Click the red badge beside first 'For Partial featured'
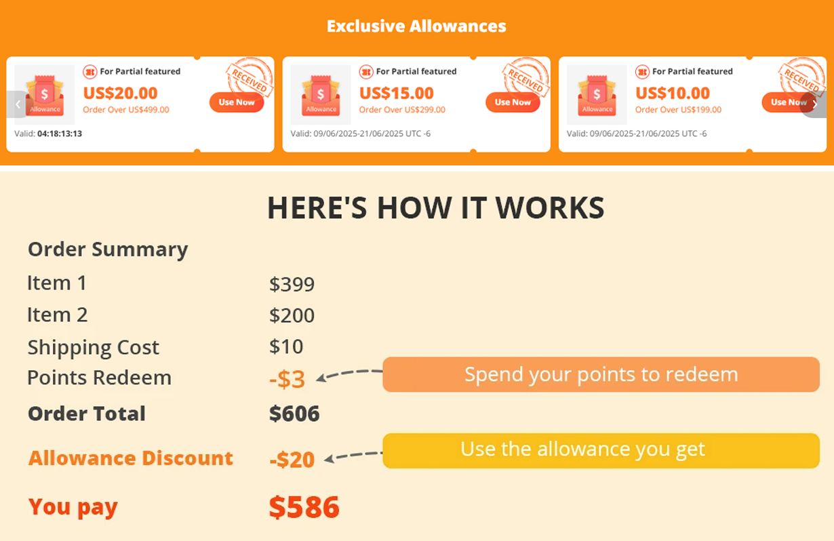The image size is (834, 541). [x=90, y=71]
